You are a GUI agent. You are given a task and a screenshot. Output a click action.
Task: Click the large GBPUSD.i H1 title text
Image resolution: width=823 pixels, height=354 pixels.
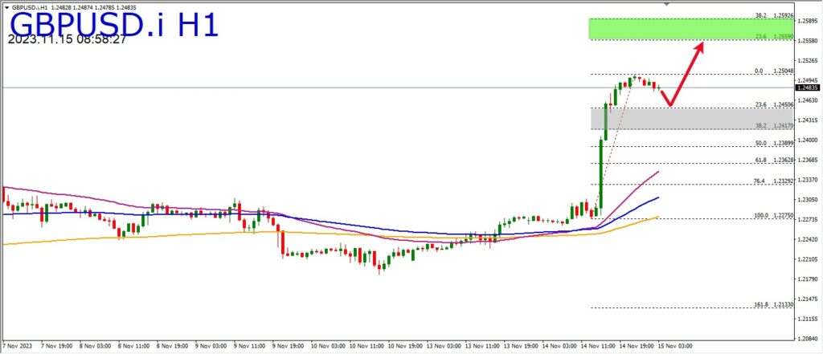coord(114,24)
